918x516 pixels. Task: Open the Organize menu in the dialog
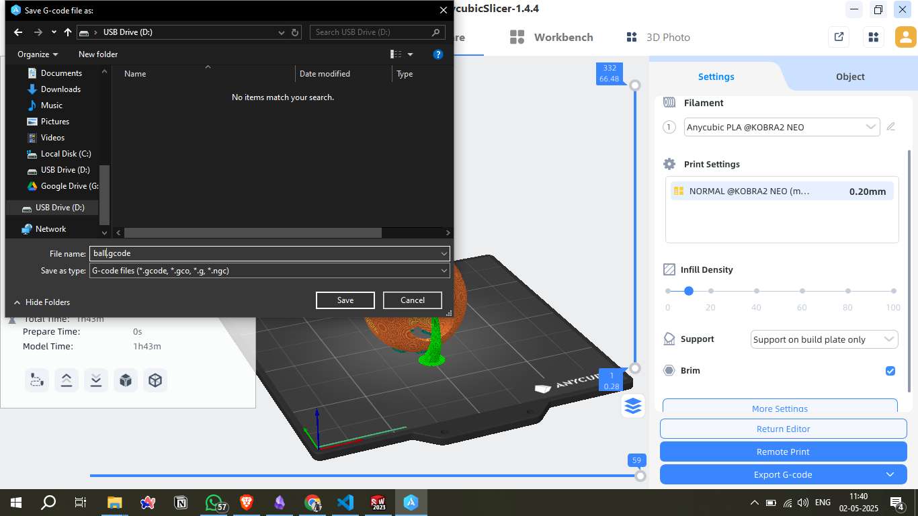click(38, 54)
